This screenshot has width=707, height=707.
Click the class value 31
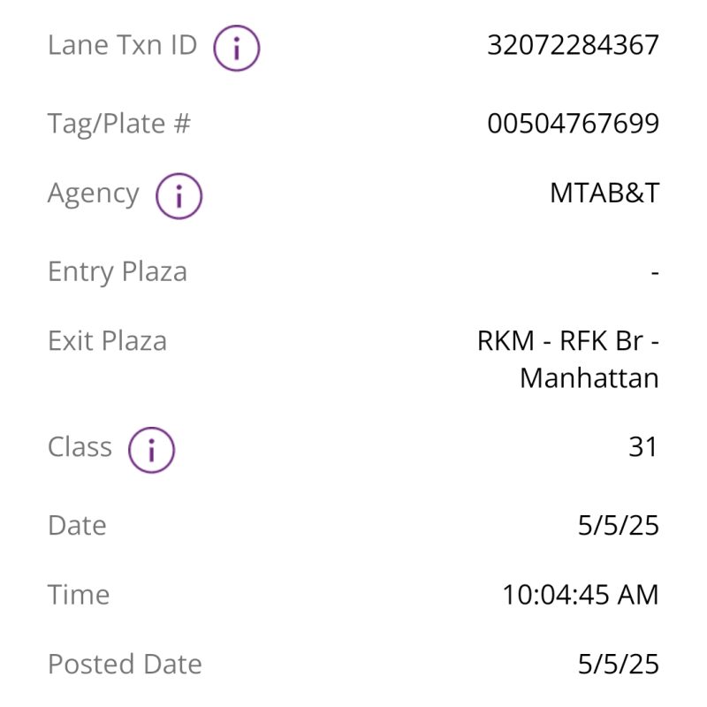(x=643, y=447)
